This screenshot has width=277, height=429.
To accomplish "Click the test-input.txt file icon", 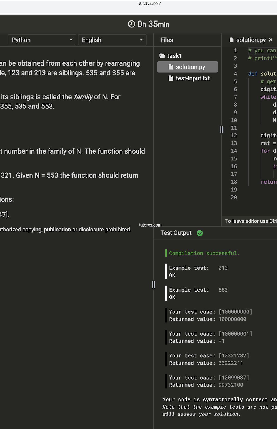I will click(x=171, y=78).
